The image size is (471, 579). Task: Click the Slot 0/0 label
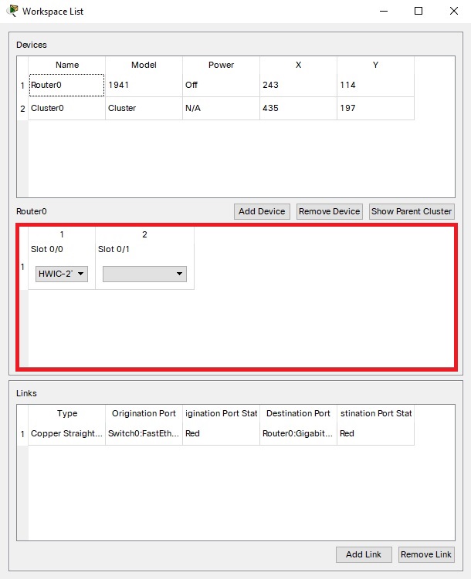click(47, 249)
